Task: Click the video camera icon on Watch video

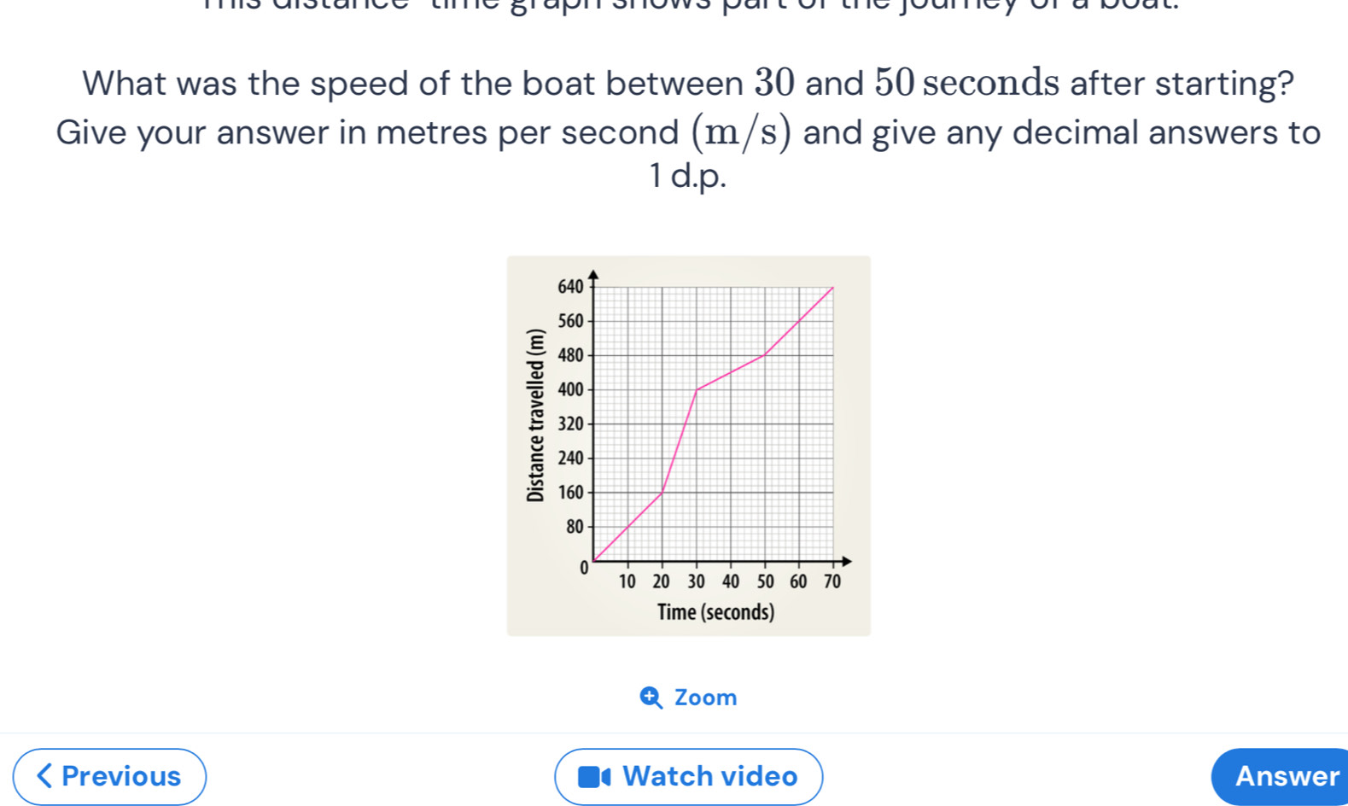Action: point(594,776)
